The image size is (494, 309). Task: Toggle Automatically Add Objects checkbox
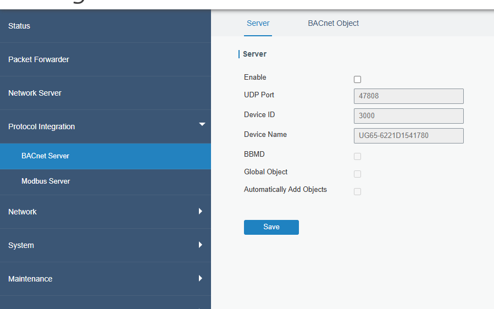pyautogui.click(x=357, y=192)
